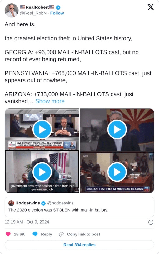Click the X logo icon
The width and height of the screenshot is (159, 254).
[151, 7]
